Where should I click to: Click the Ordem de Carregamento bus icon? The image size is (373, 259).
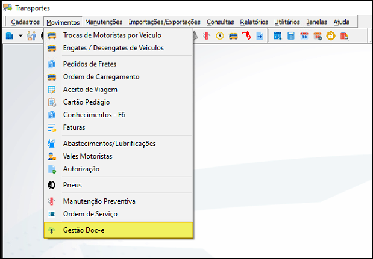coord(52,77)
